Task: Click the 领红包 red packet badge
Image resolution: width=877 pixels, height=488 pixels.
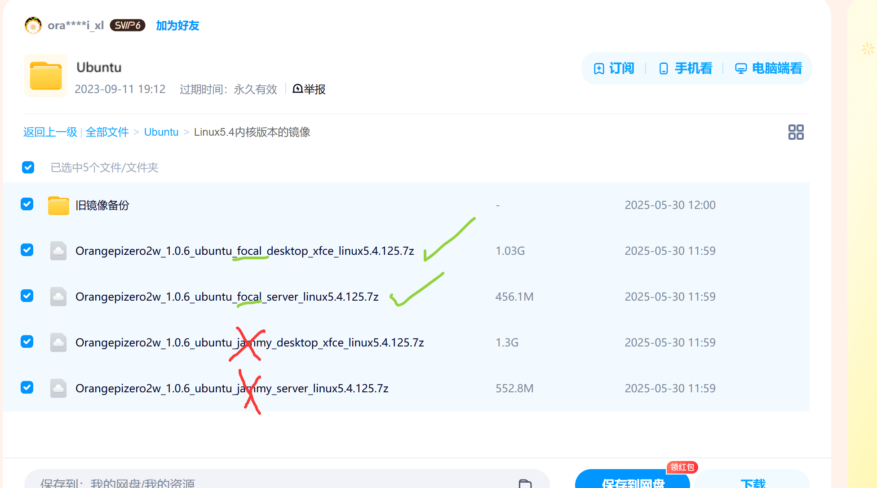Action: 682,467
